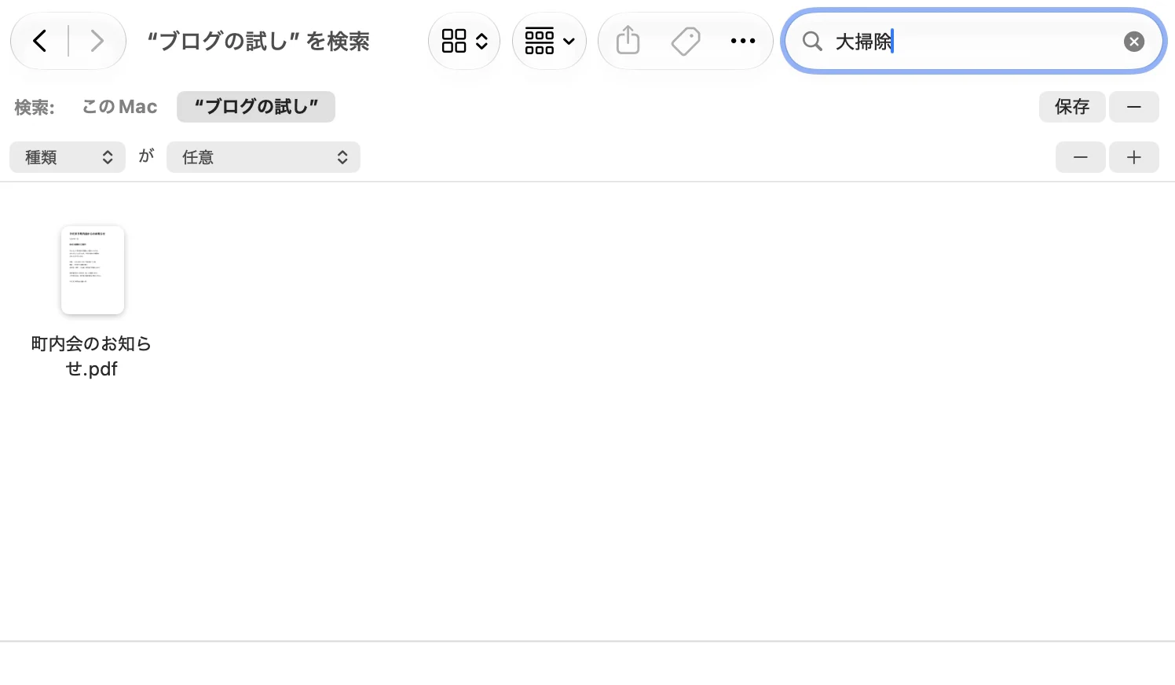The image size is (1175, 685).
Task: Add a new search criterion with plus
Action: 1134,157
